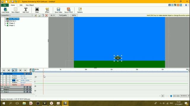190x106 pixels.
Task: Switch to the Home tab
Action: click(x=13, y=5)
